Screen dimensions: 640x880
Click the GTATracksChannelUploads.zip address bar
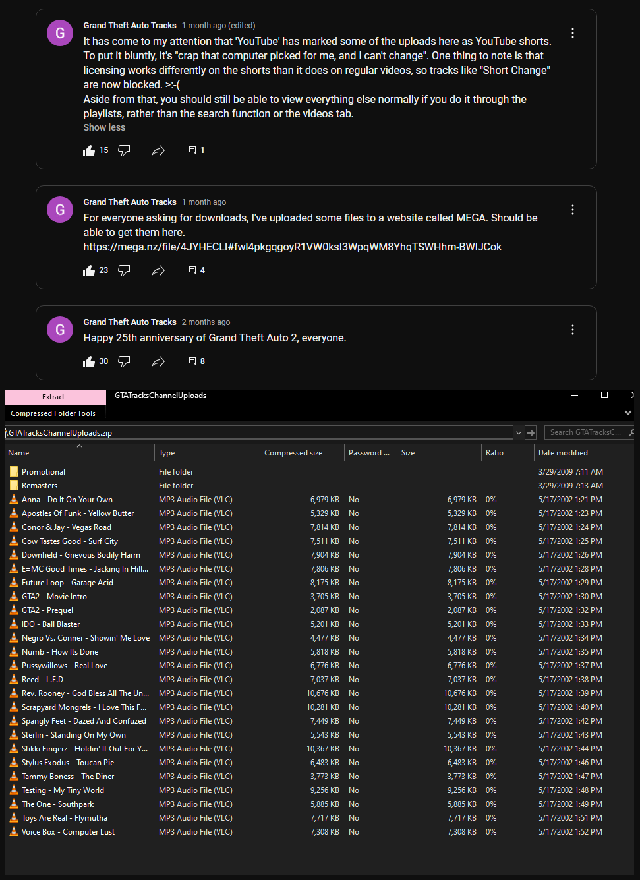click(x=259, y=433)
